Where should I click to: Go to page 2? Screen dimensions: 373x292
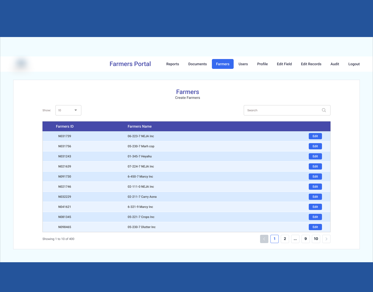[x=285, y=239]
